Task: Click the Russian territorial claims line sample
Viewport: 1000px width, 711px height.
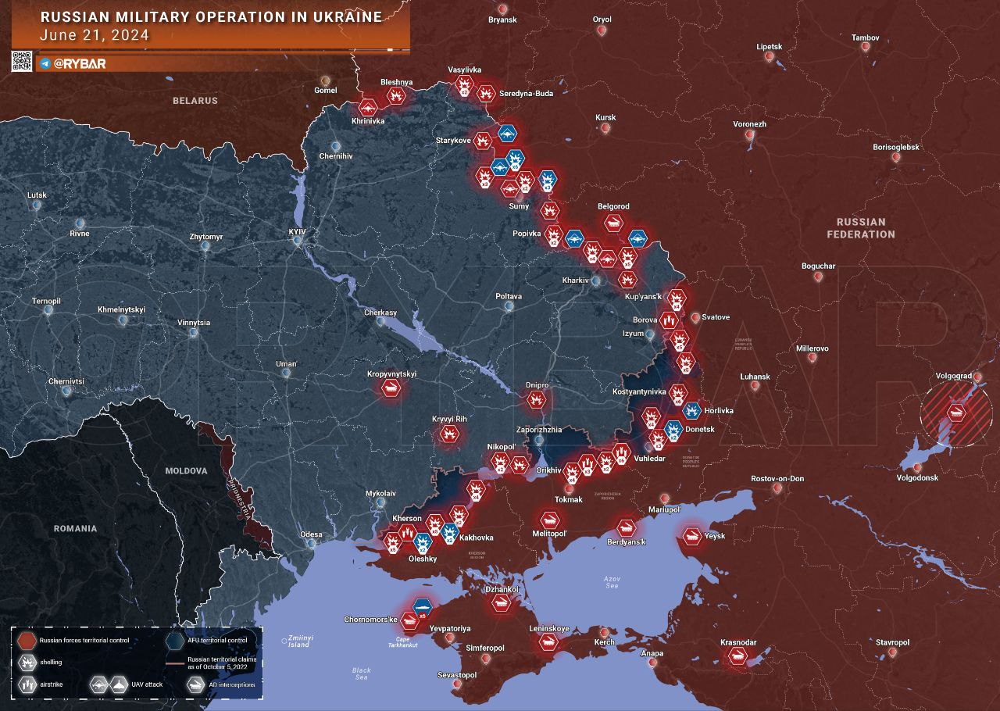Action: point(175,663)
